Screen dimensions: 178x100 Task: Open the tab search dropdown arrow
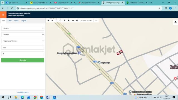click(x=3, y=2)
